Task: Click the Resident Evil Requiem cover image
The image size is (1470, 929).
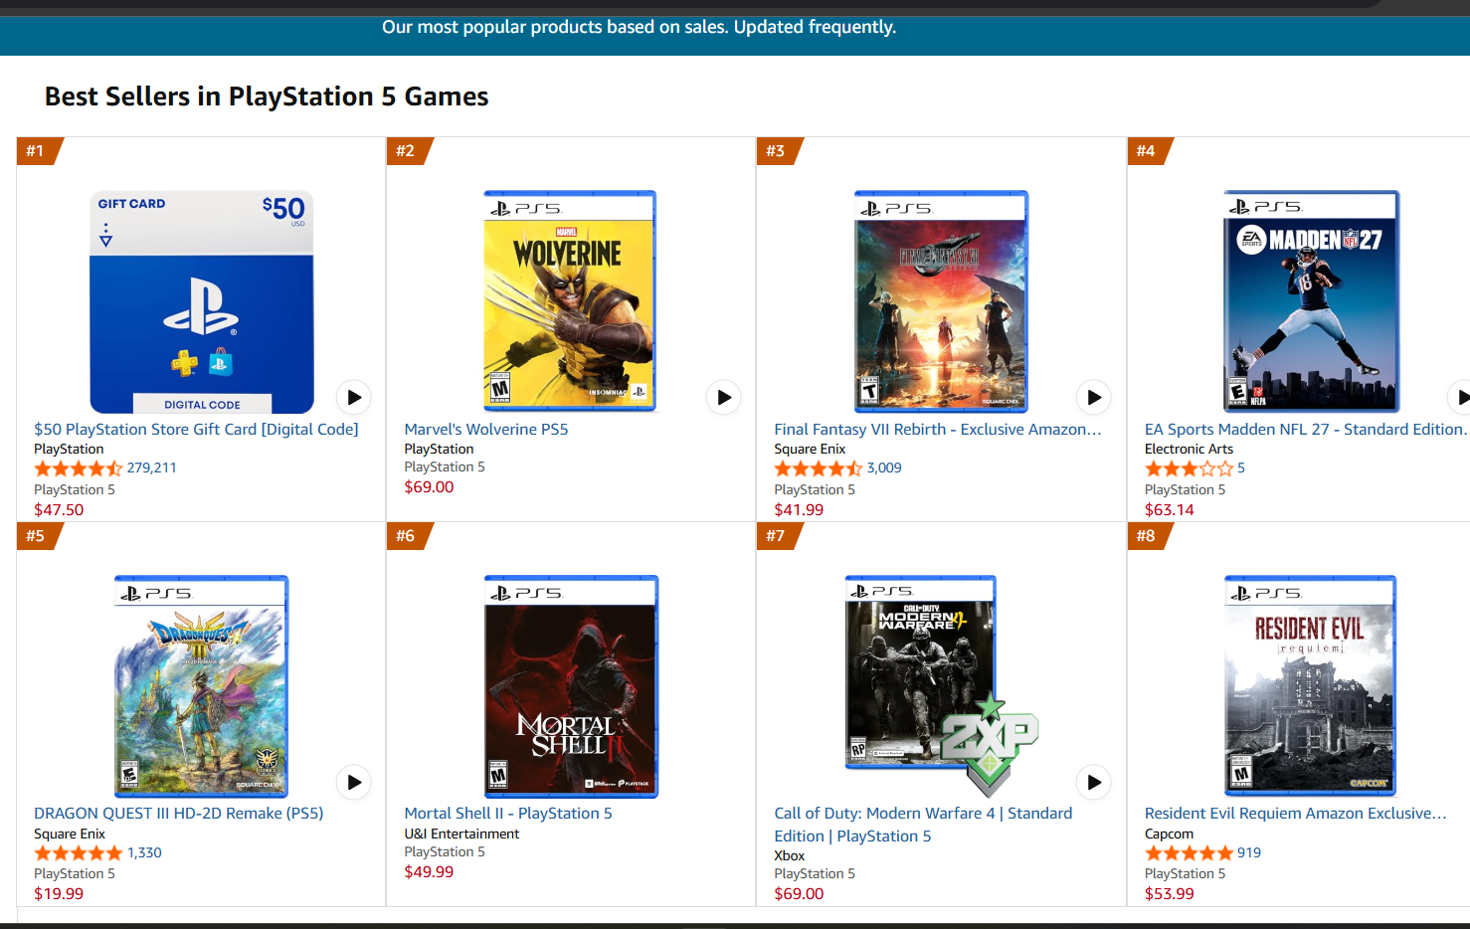Action: coord(1311,685)
